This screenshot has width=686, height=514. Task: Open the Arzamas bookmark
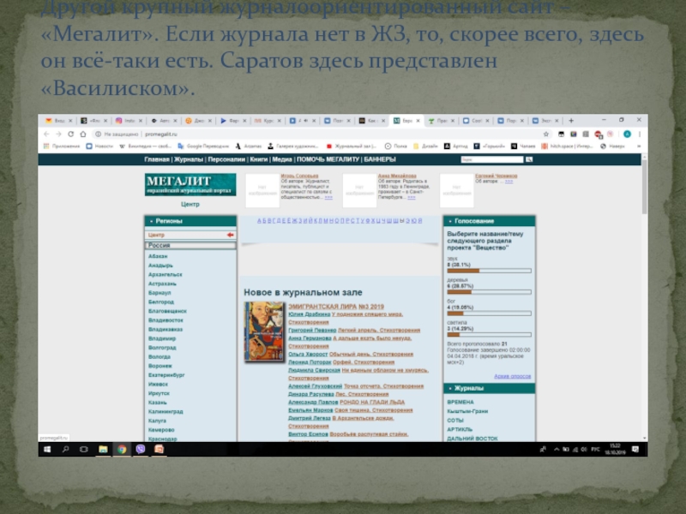(x=249, y=146)
